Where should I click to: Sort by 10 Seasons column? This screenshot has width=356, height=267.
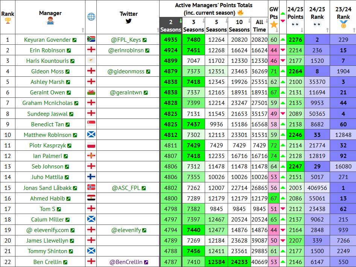(239, 26)
